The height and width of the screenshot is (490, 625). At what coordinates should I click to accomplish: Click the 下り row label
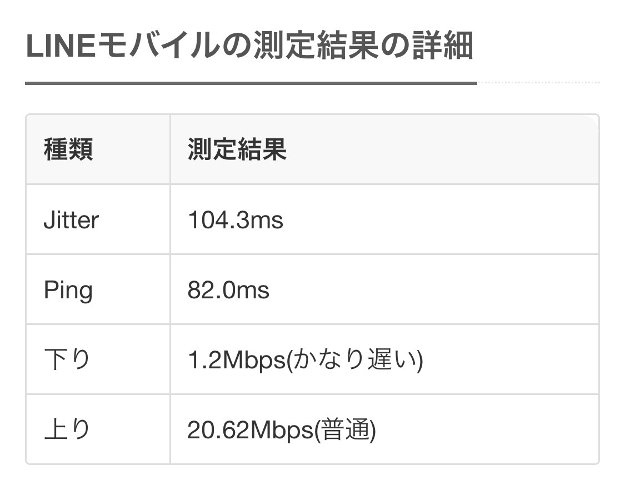coord(67,359)
